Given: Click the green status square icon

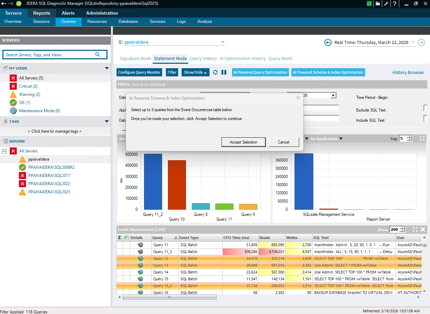Looking at the screenshot, I should [369, 4].
